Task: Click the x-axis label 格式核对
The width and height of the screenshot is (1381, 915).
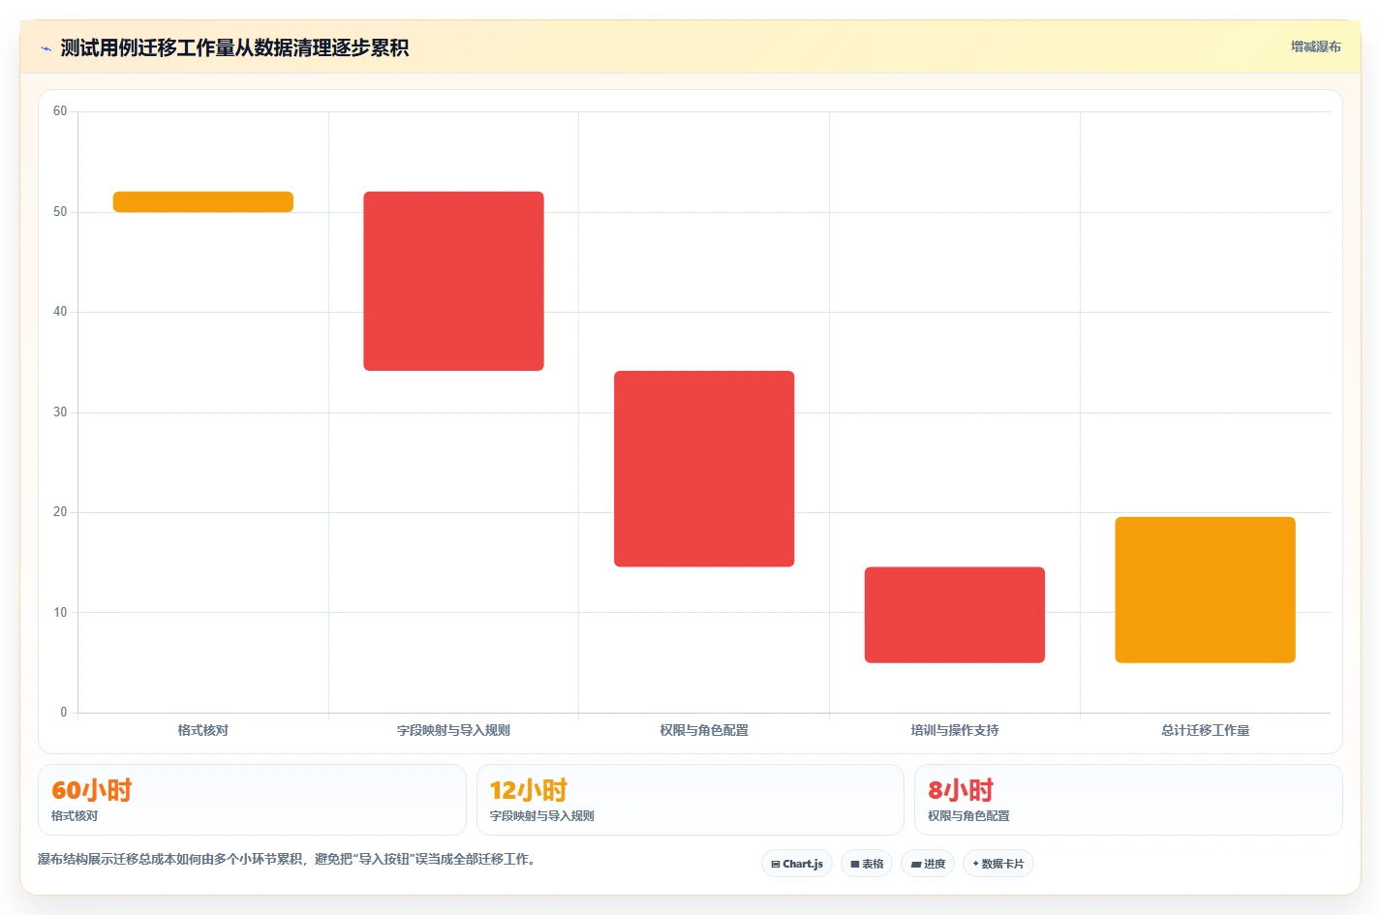Action: (203, 730)
